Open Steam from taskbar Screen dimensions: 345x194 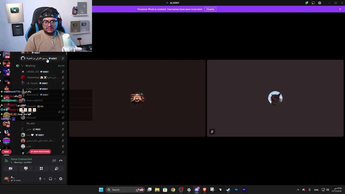pyautogui.click(x=228, y=190)
